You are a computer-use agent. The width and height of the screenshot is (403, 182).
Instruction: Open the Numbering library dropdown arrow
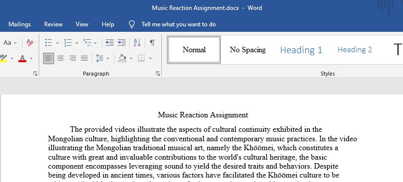(x=76, y=43)
